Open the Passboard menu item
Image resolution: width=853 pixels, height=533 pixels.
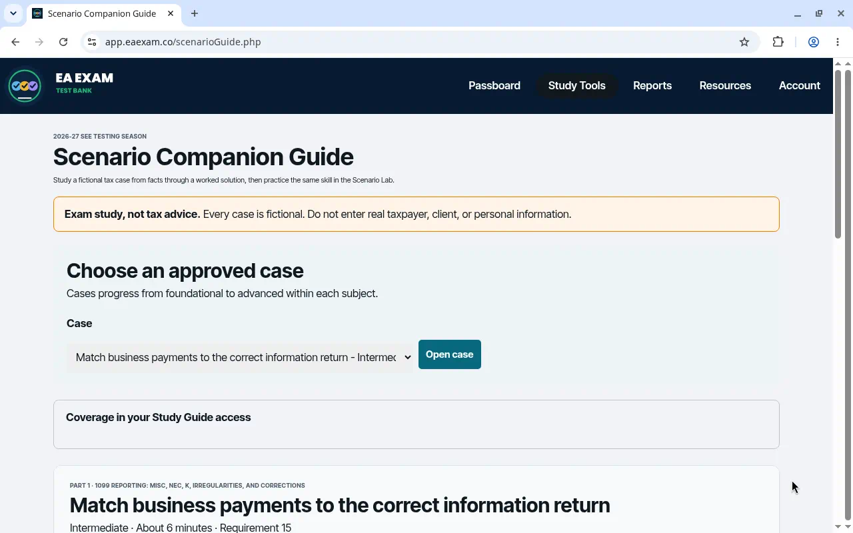[494, 85]
